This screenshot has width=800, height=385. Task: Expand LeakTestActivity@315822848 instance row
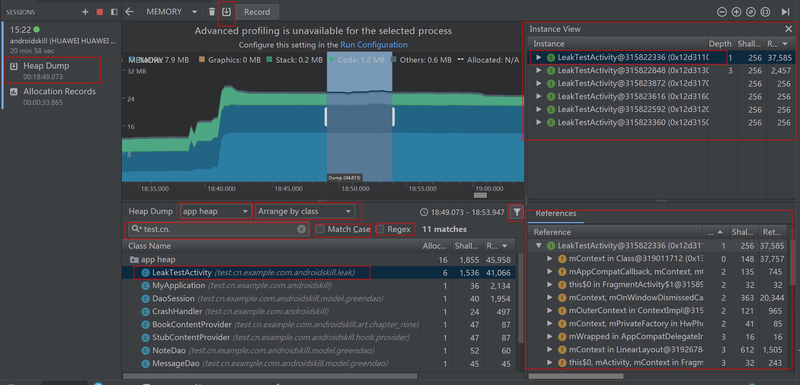click(x=539, y=70)
